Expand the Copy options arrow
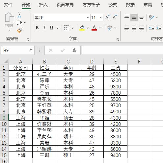 [x=25, y=23]
